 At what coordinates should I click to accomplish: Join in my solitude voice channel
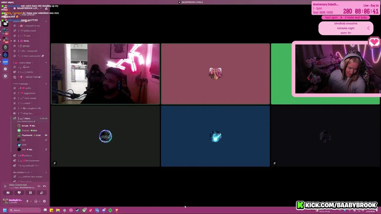(x=30, y=166)
